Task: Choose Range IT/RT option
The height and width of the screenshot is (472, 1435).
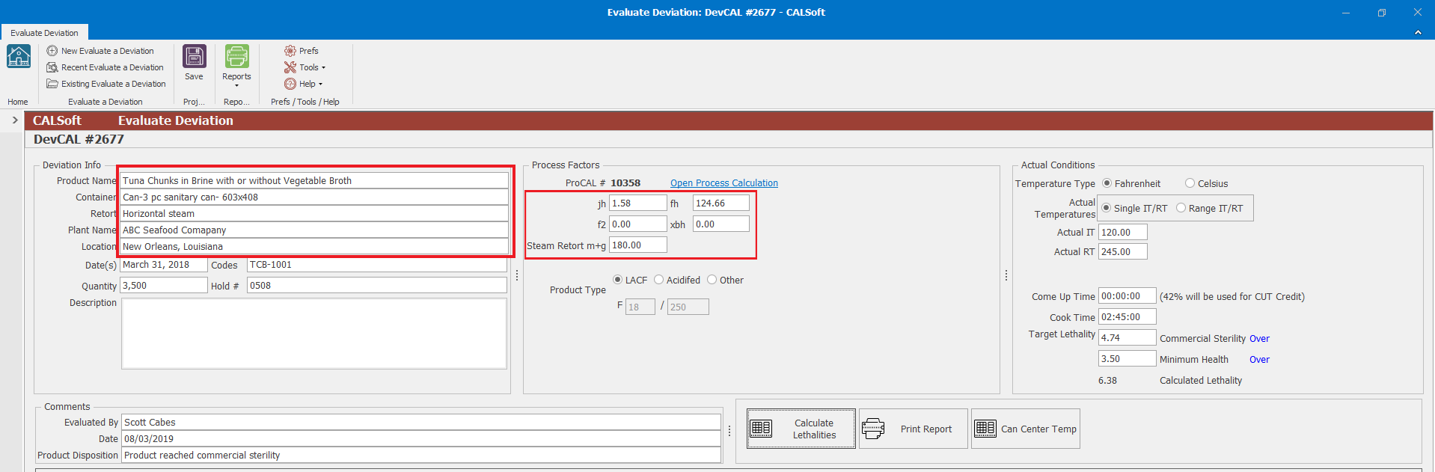Action: (x=1181, y=208)
